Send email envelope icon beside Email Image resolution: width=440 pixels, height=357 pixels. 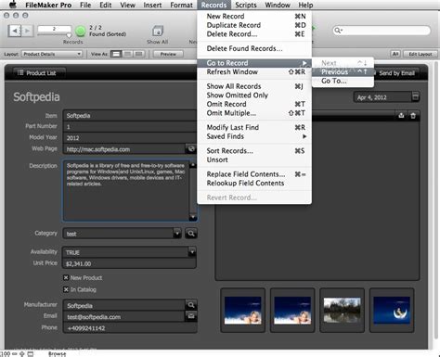tap(191, 316)
